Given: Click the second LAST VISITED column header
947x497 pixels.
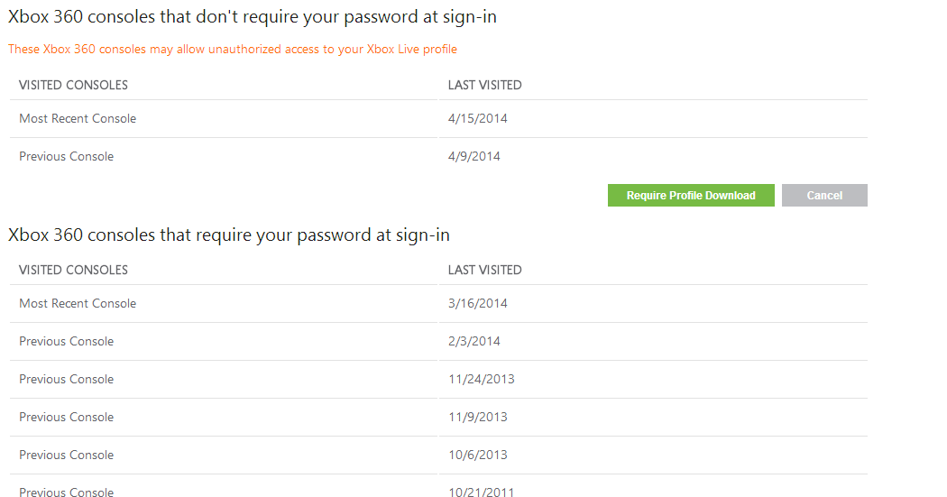Looking at the screenshot, I should (x=485, y=271).
